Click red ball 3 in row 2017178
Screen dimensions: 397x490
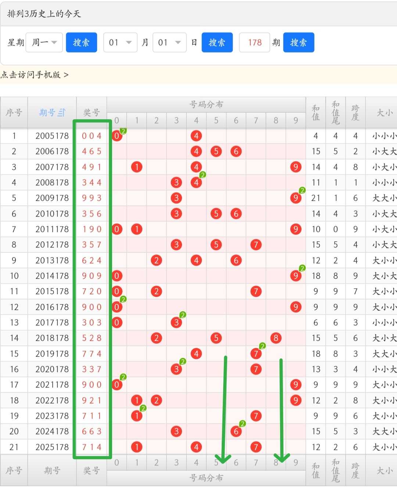coord(176,323)
